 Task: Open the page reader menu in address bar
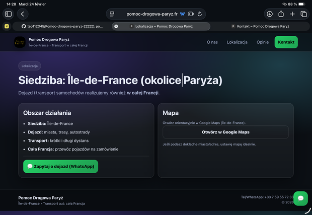point(112,14)
